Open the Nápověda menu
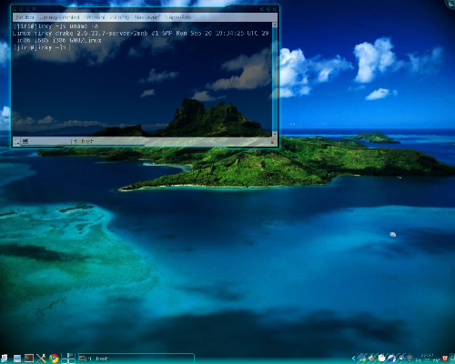Screen dimensions: 455x364 point(177,17)
